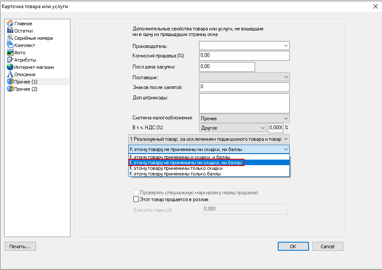Click the Печать... button
This screenshot has height=270, width=382.
[x=20, y=246]
